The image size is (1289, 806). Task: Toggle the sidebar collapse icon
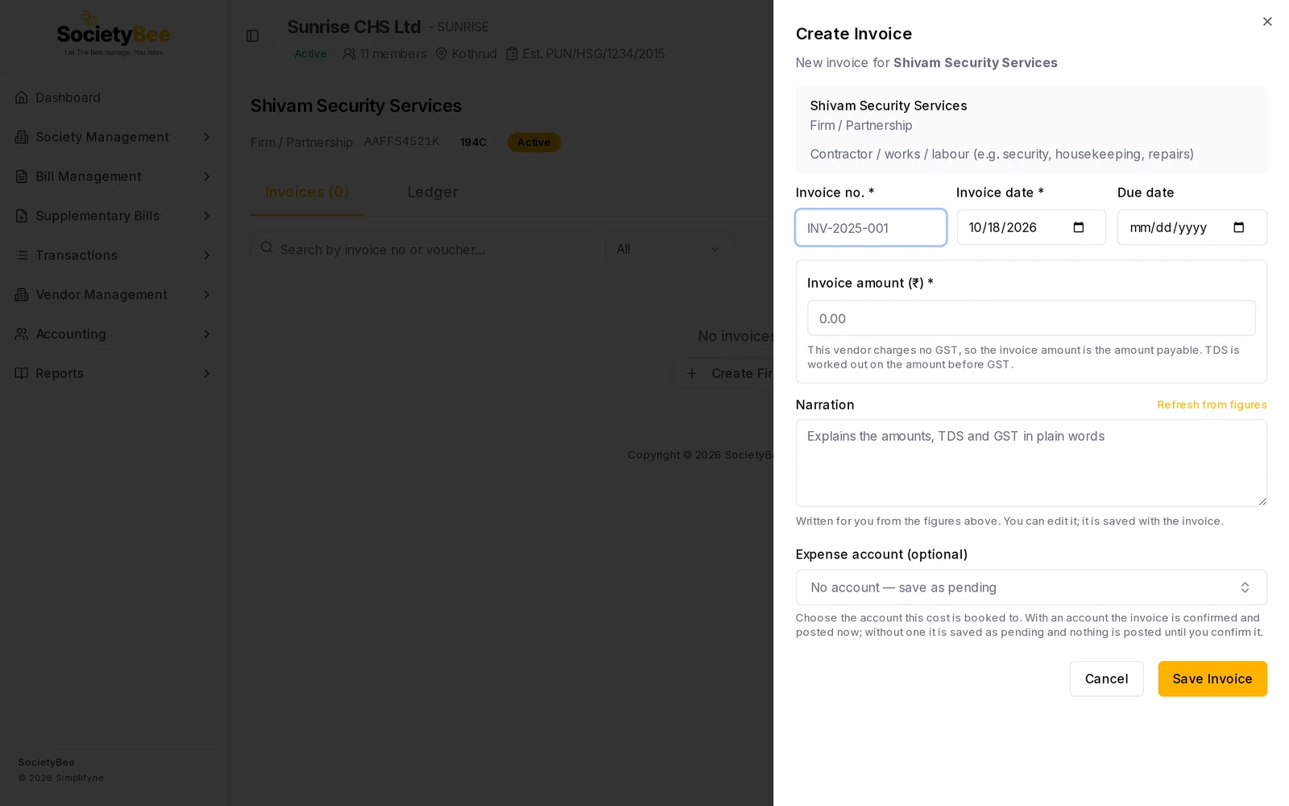[252, 36]
